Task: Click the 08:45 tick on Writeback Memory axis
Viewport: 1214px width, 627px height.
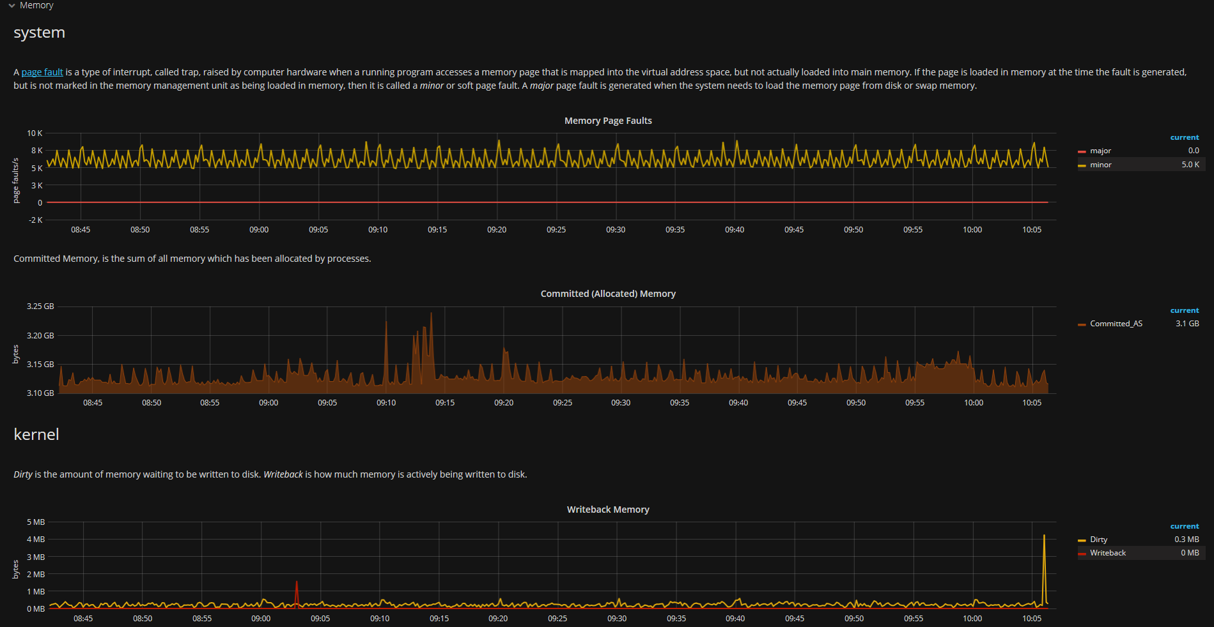Action: [83, 619]
